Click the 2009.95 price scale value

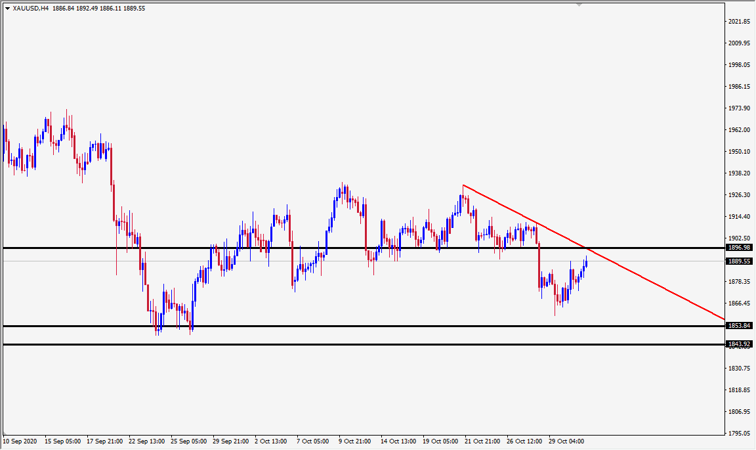[739, 43]
